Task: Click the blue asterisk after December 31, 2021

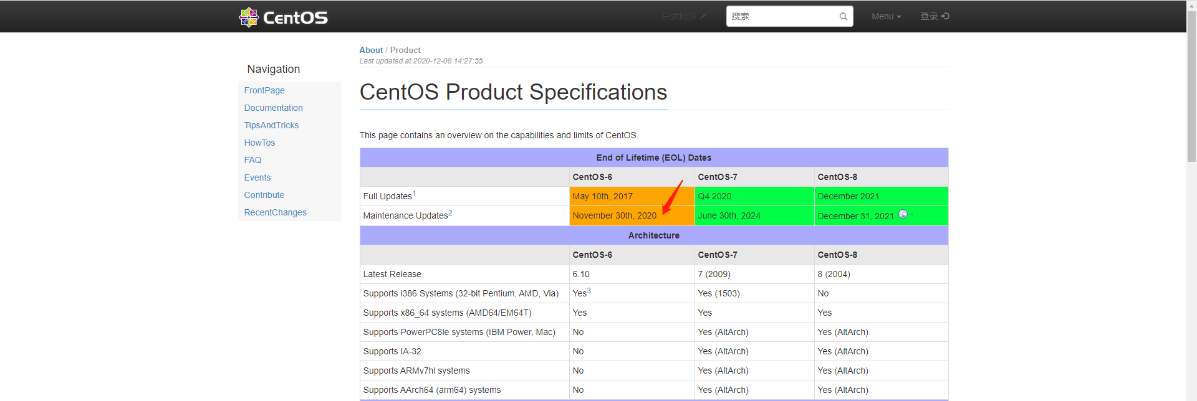Action: click(x=912, y=214)
